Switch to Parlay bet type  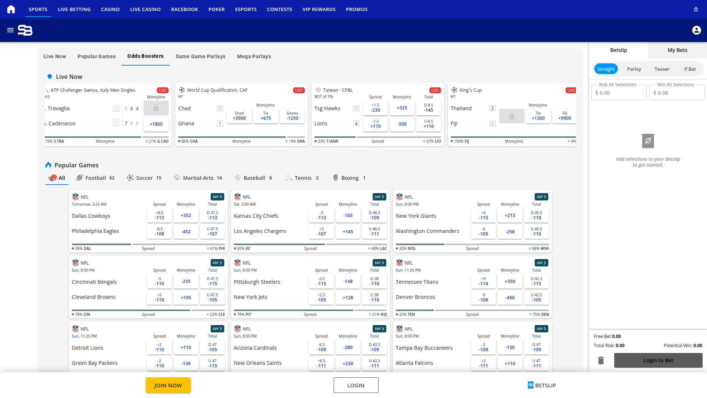634,69
